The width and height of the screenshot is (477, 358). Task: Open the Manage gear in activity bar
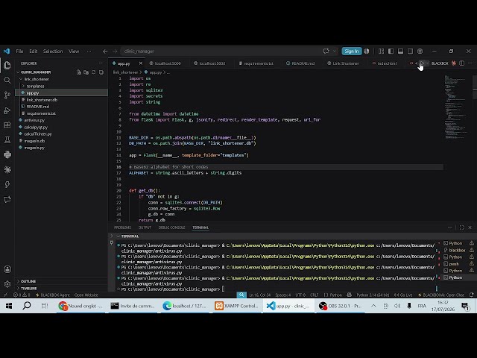tap(7, 284)
